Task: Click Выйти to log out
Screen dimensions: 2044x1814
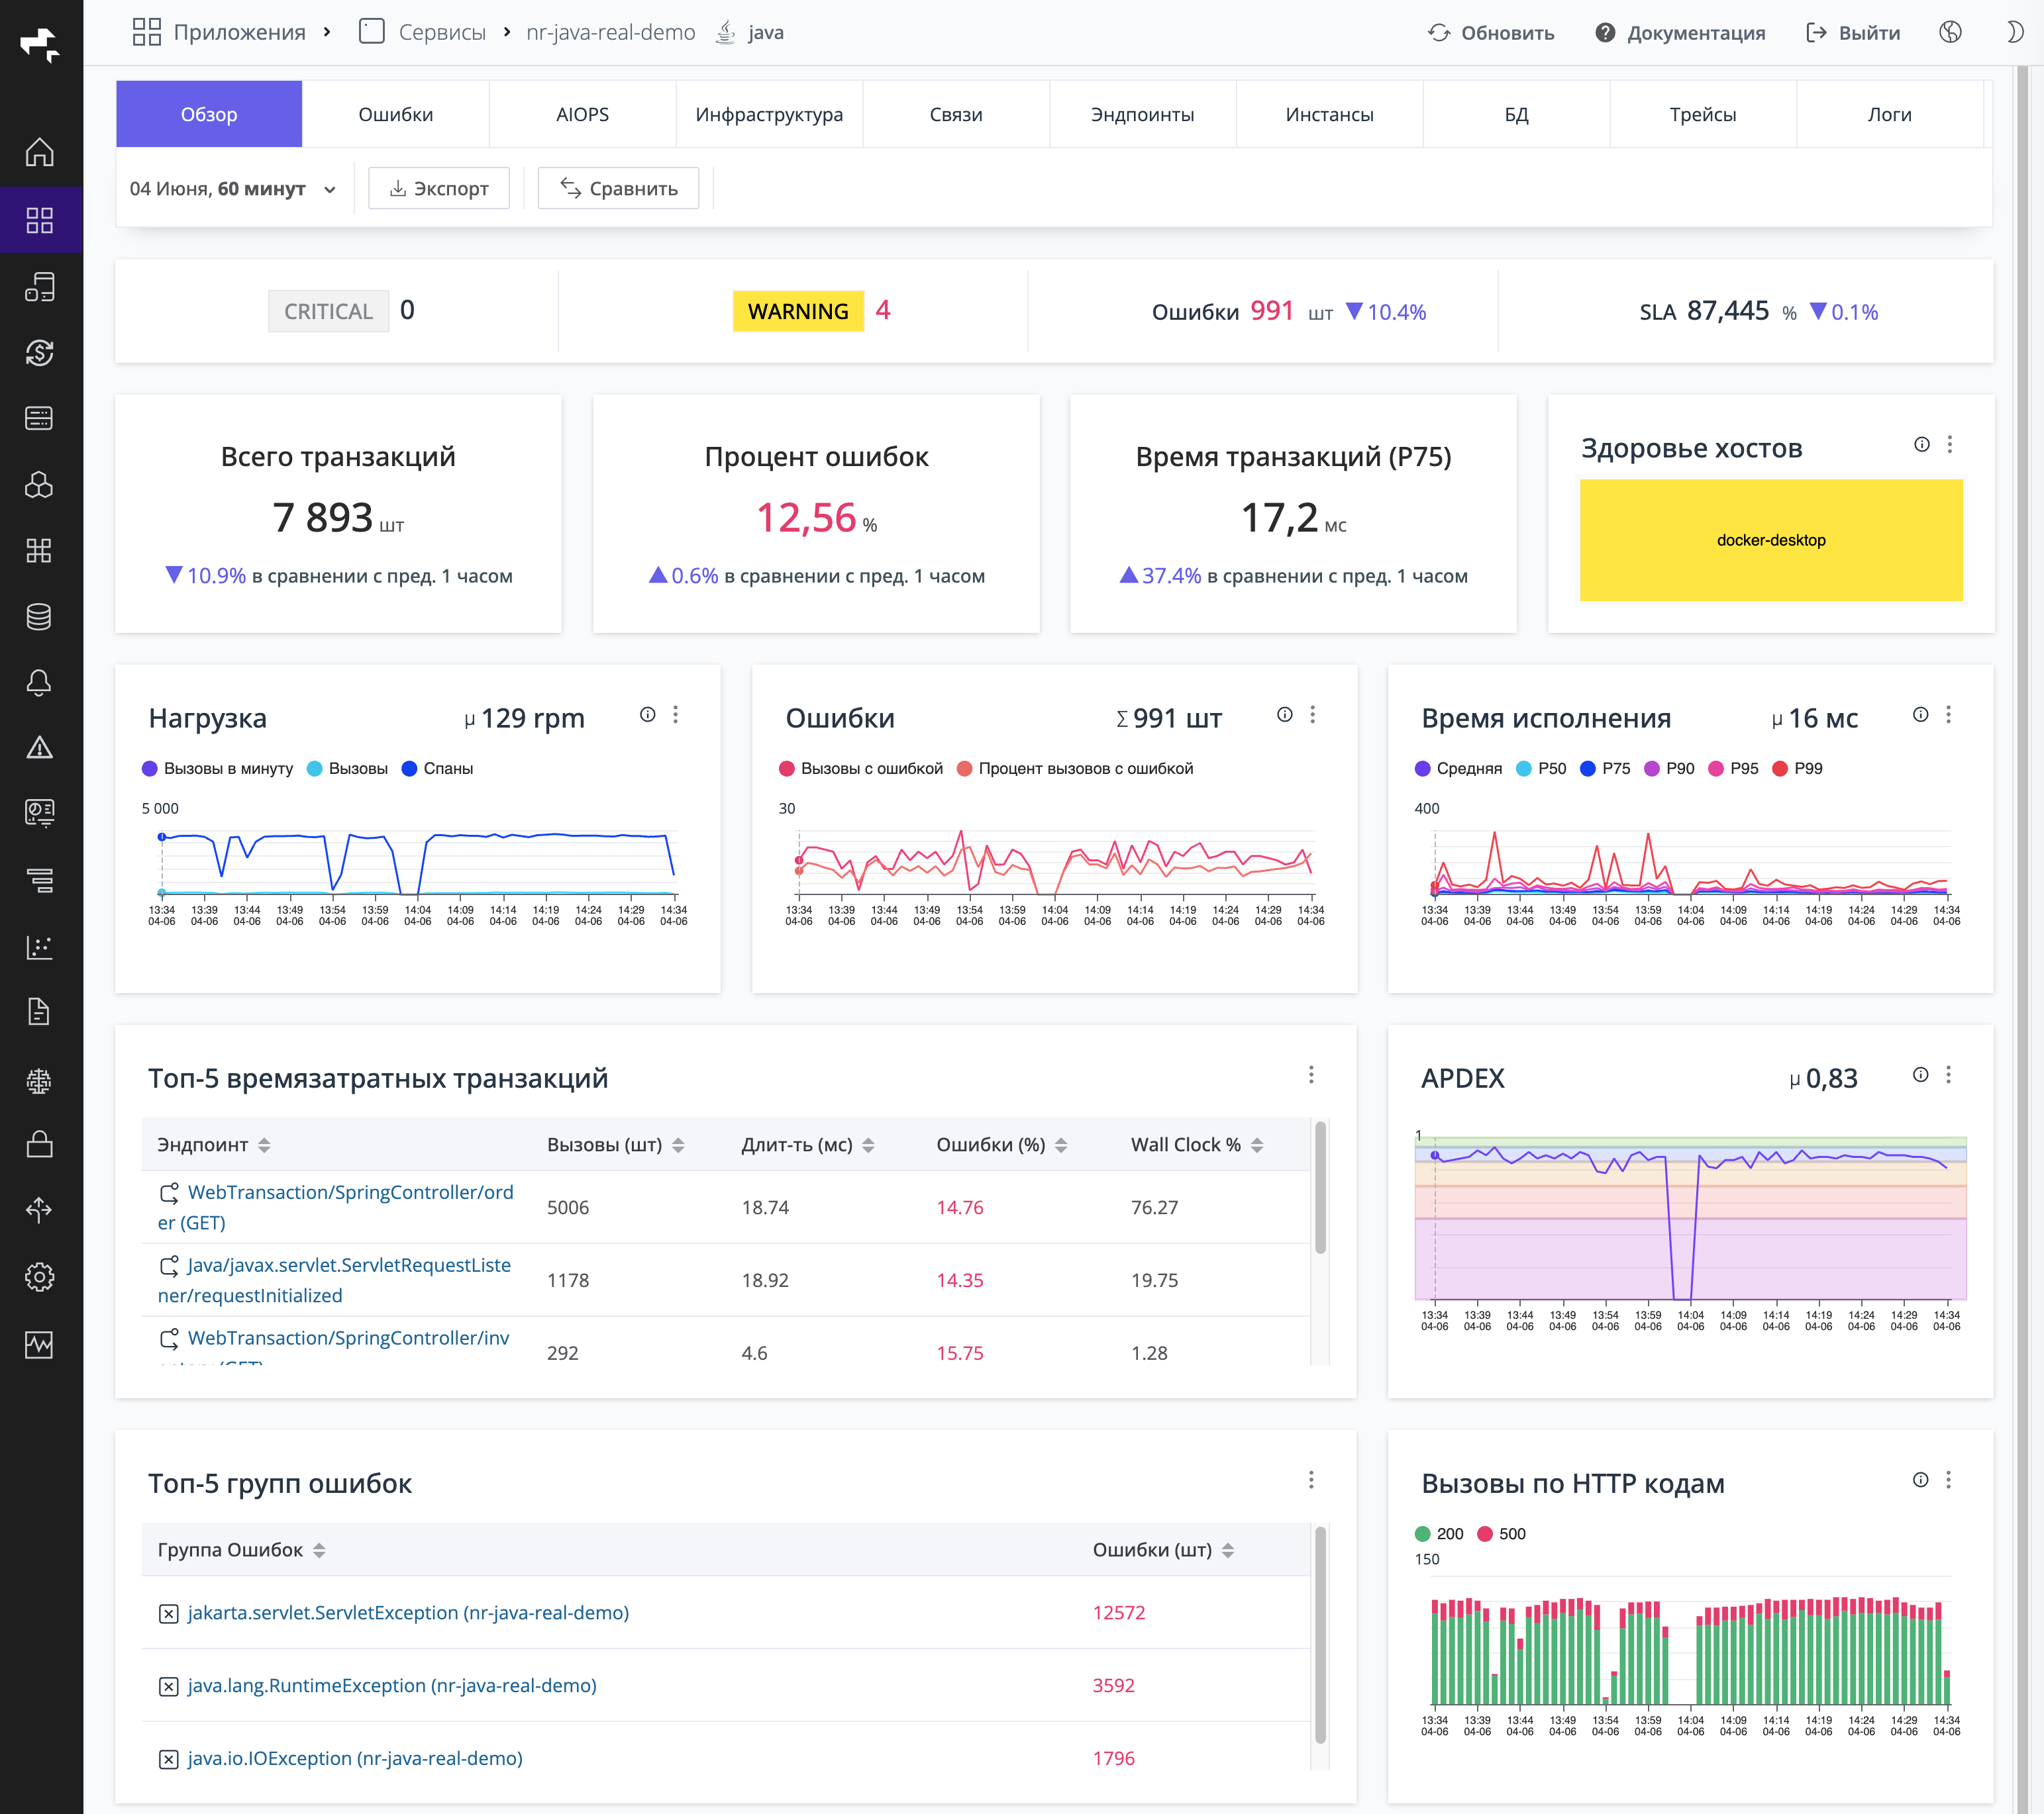Action: 1853,32
